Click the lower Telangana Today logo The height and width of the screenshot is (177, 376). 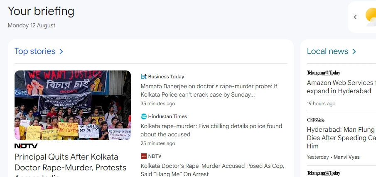324,173
